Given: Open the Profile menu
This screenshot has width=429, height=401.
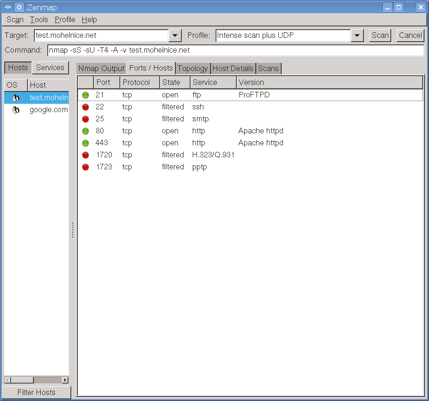Looking at the screenshot, I should (65, 20).
